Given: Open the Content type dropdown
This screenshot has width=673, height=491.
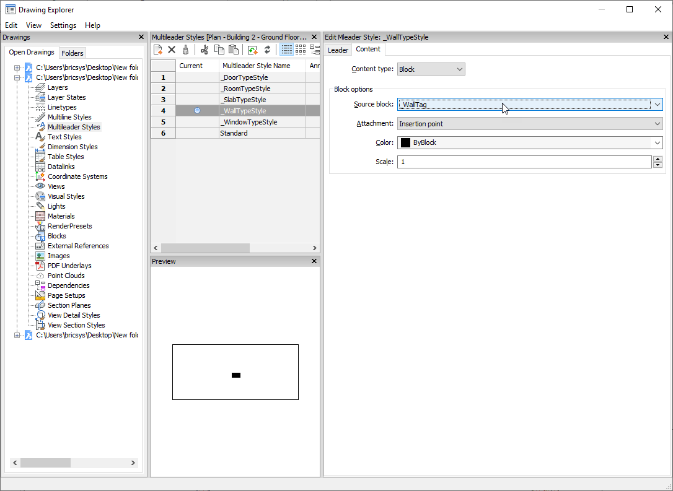Looking at the screenshot, I should click(431, 69).
